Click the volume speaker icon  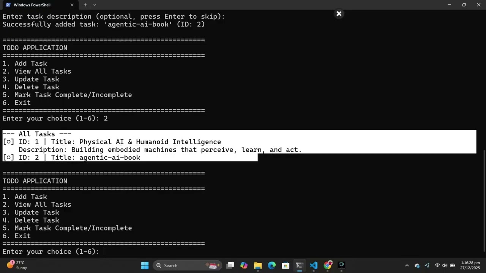pos(445,265)
